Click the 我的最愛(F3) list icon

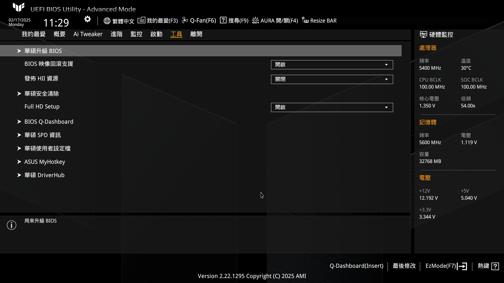click(141, 20)
